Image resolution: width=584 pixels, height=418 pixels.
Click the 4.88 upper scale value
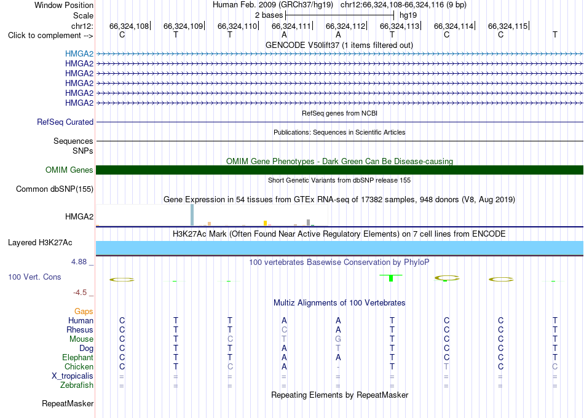[x=79, y=261]
